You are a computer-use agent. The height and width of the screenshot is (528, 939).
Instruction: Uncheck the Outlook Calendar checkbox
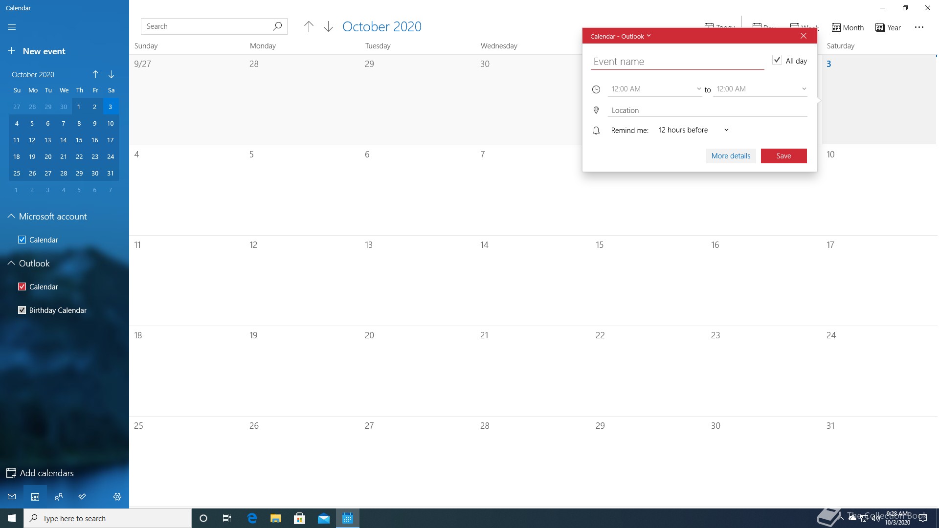click(22, 286)
